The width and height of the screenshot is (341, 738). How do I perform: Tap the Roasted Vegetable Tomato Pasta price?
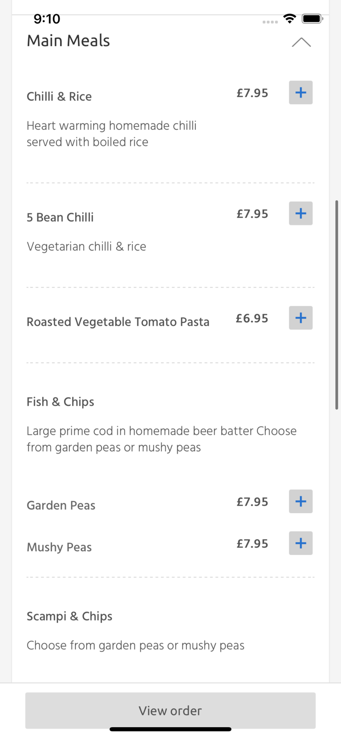click(252, 318)
